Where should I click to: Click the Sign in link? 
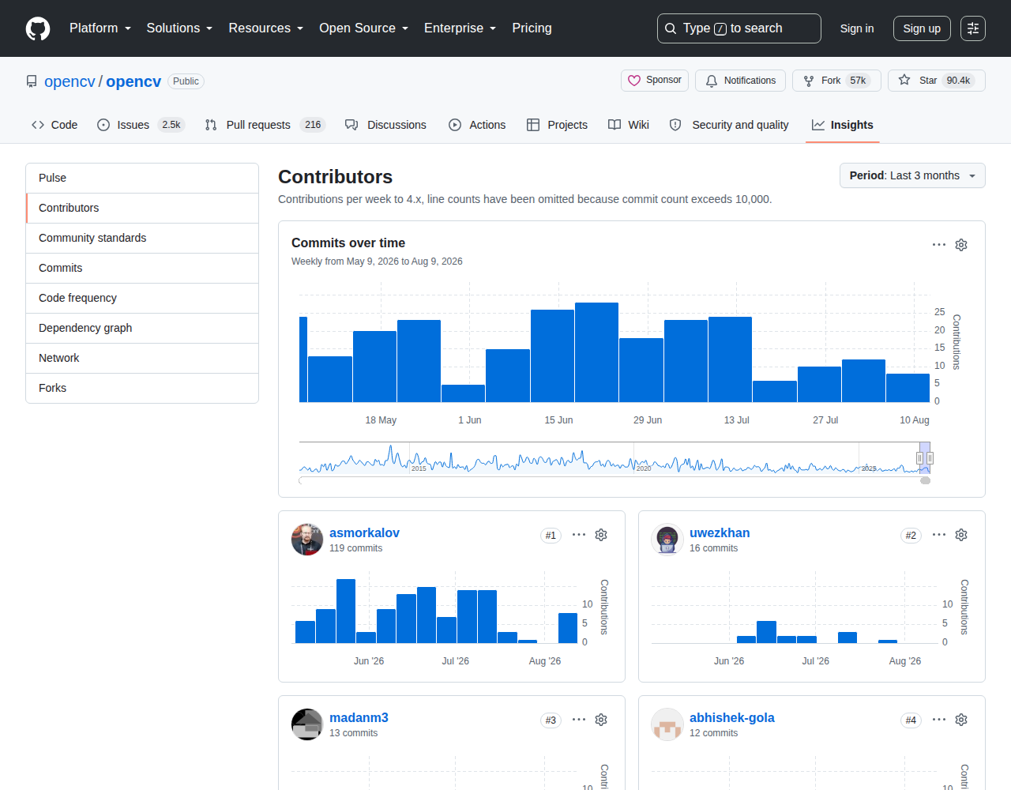click(x=857, y=28)
